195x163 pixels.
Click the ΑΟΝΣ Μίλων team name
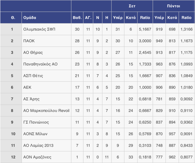click(x=35, y=134)
